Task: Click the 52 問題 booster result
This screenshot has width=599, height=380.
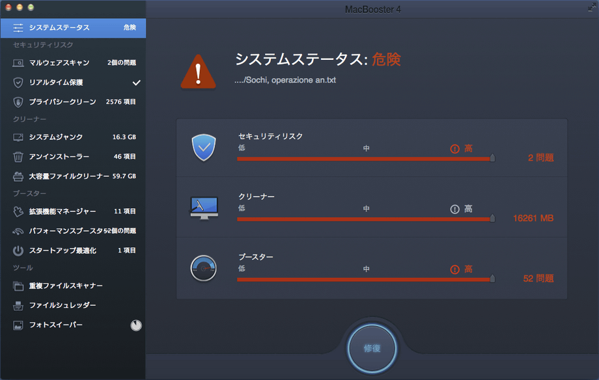Action: click(x=538, y=278)
